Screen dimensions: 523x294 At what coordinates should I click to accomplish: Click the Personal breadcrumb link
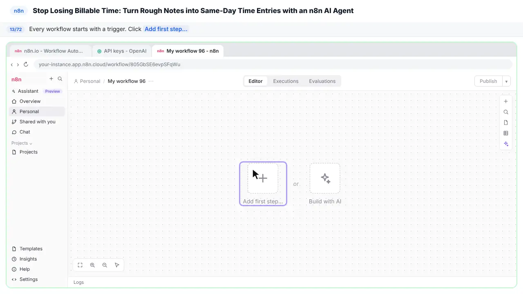pyautogui.click(x=87, y=81)
